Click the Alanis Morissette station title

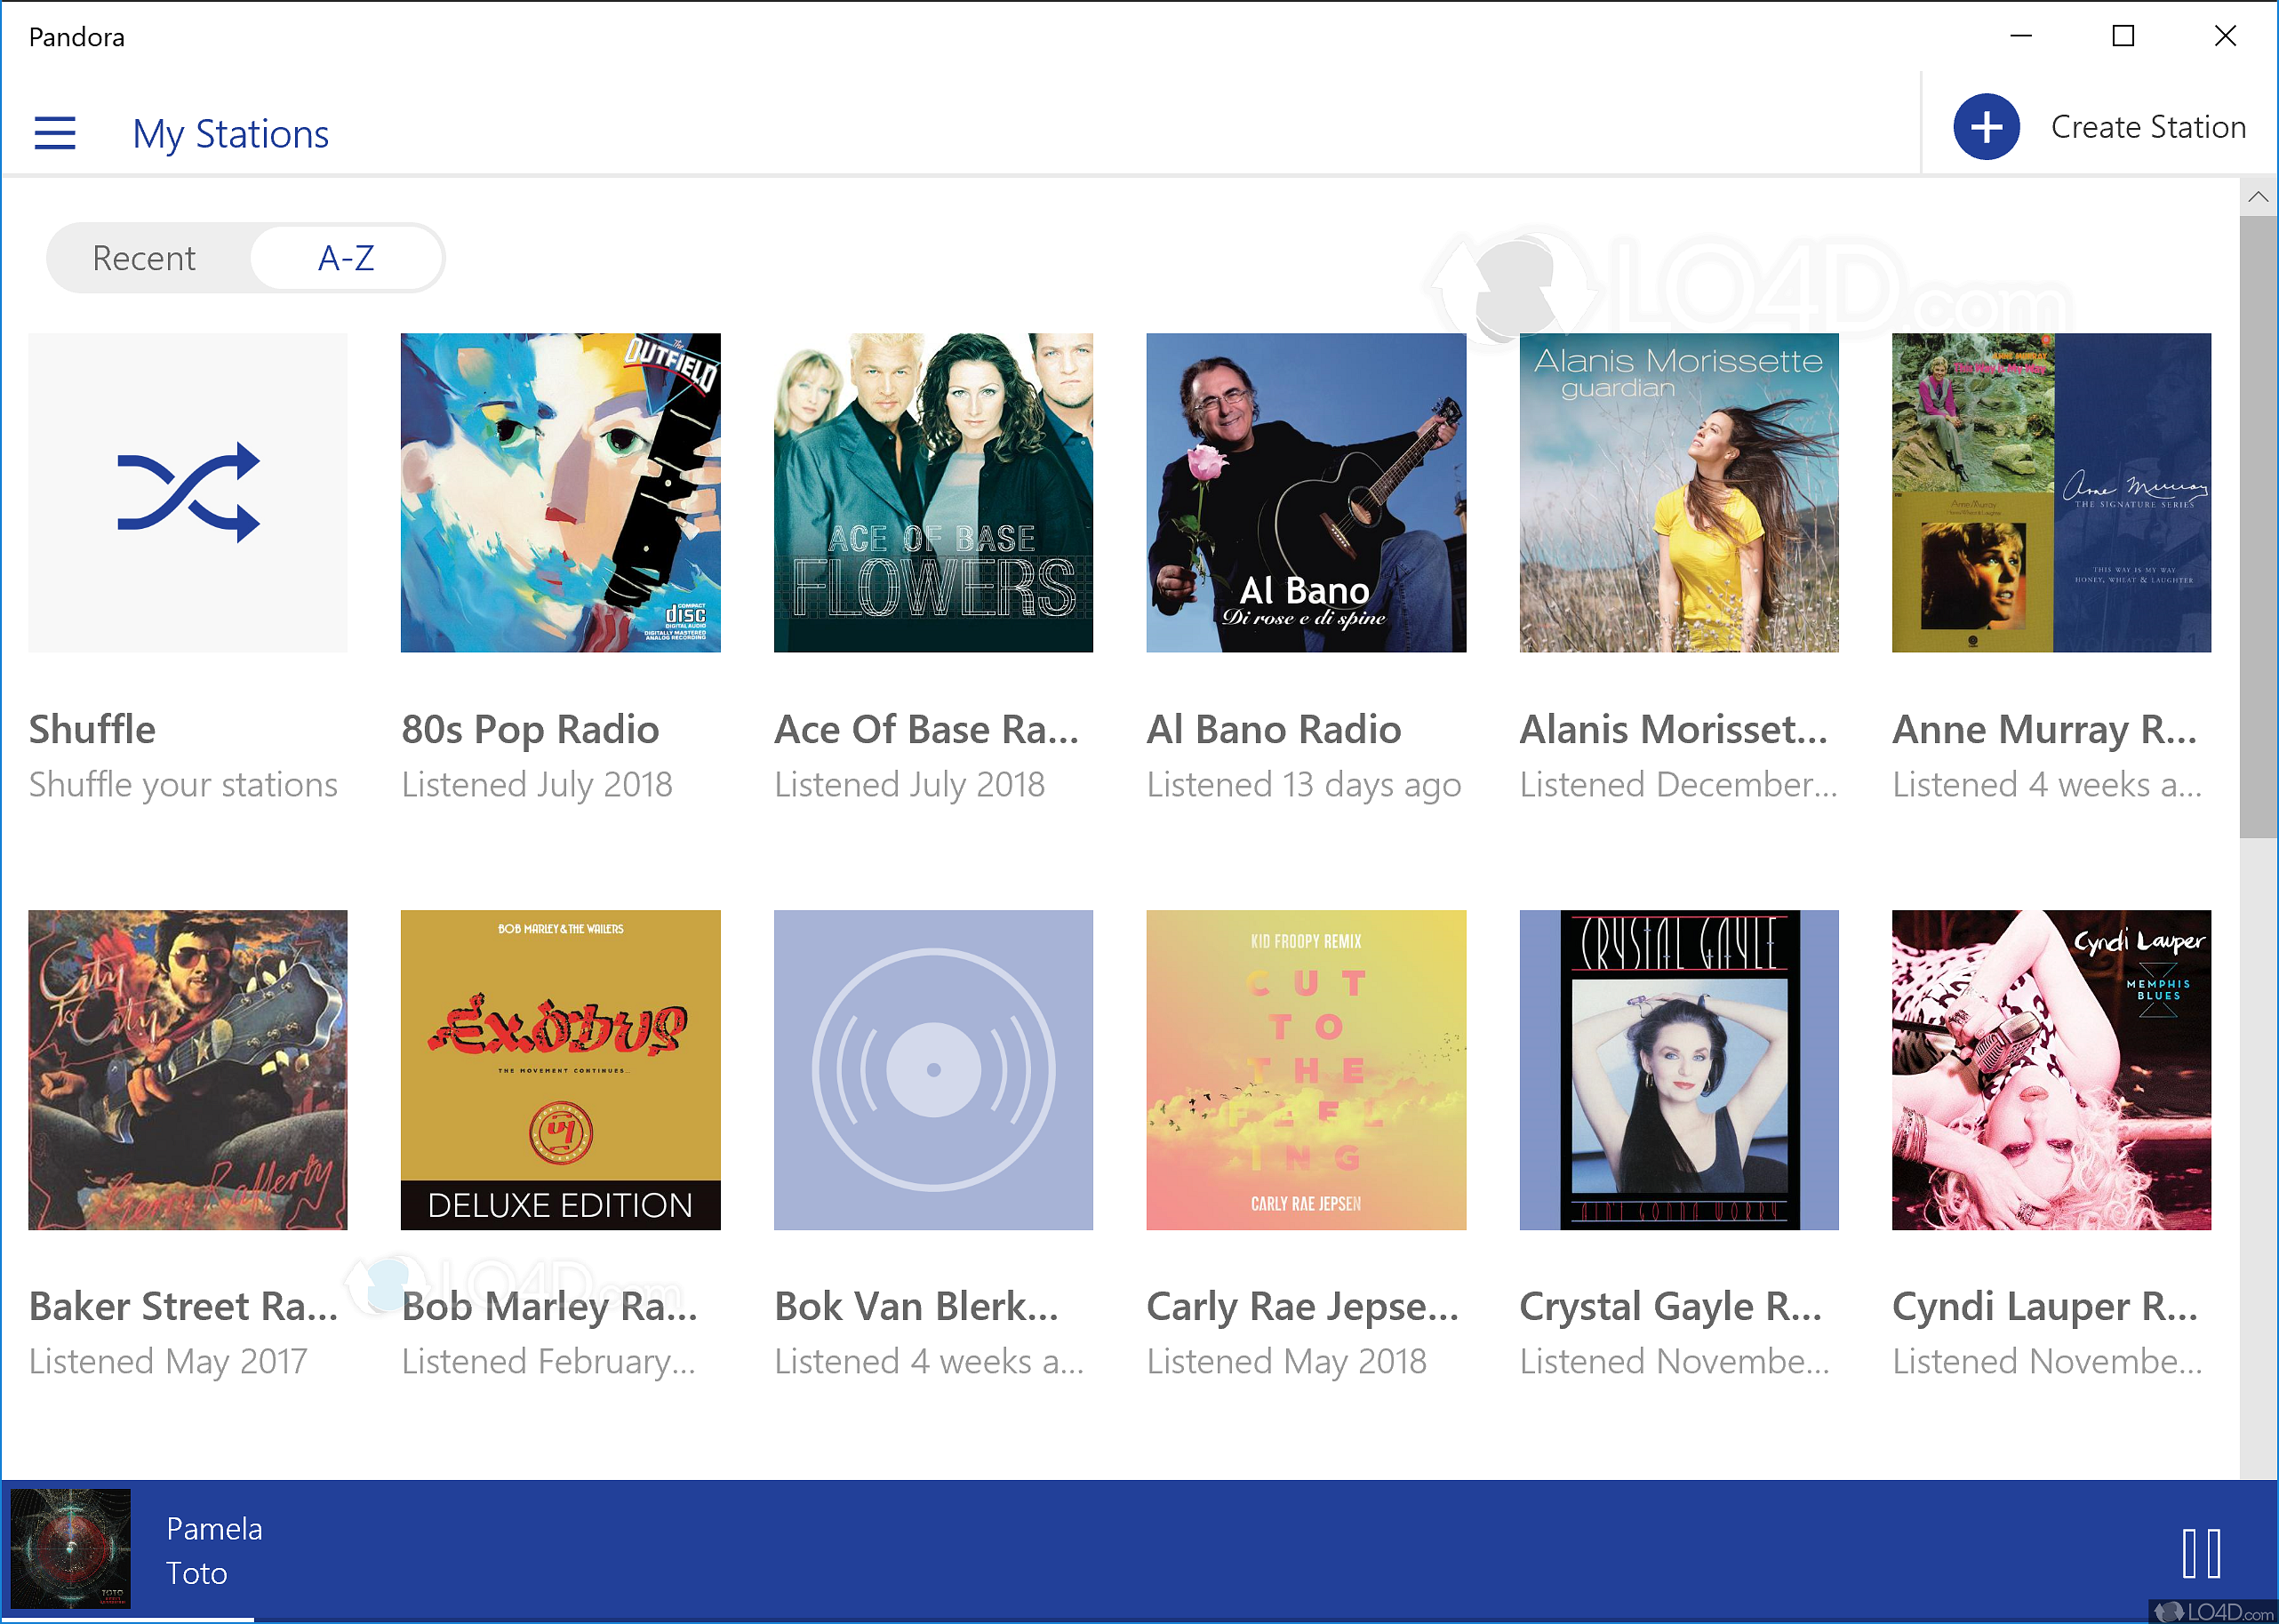(1674, 729)
